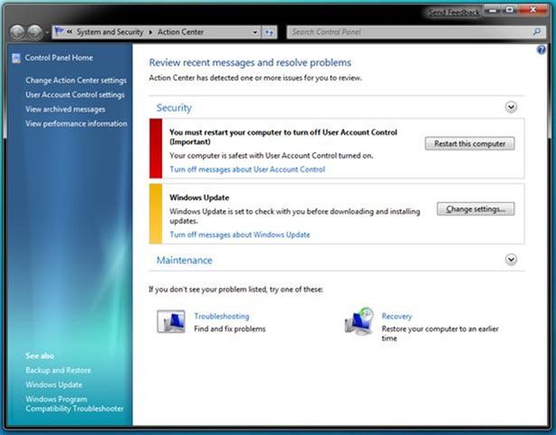This screenshot has width=556, height=435.
Task: Open the Troubleshooting link
Action: click(222, 316)
